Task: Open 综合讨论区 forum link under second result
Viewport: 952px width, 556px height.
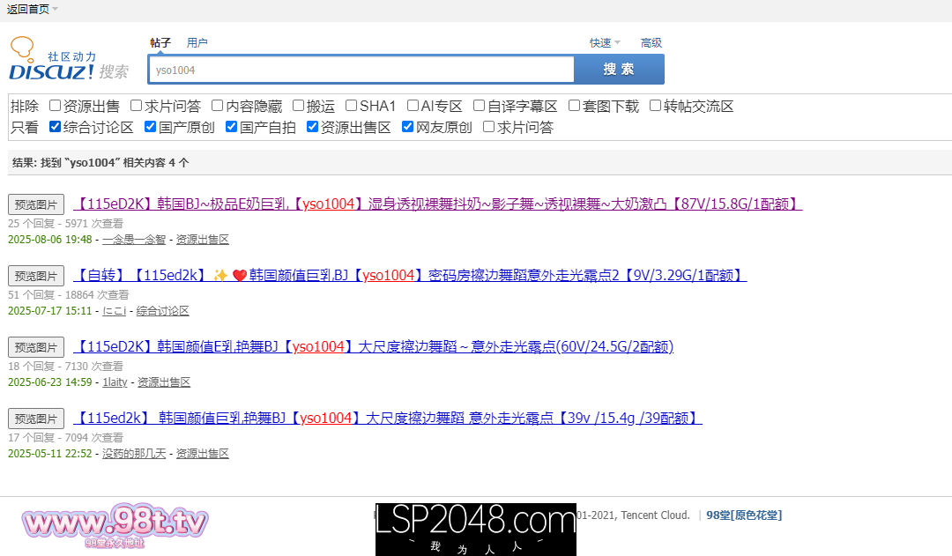Action: 162,311
